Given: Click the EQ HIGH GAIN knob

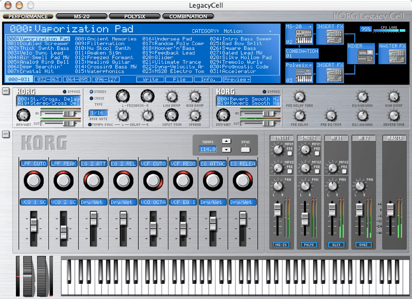Looking at the screenshot, I should [x=363, y=96].
